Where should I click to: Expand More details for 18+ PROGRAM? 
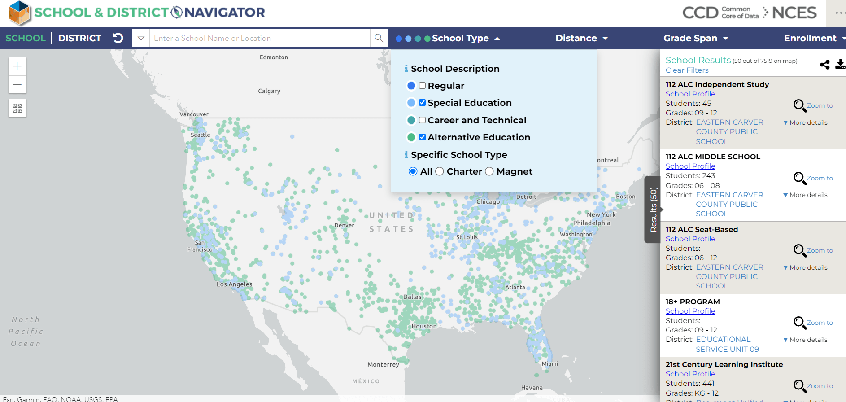coord(805,340)
